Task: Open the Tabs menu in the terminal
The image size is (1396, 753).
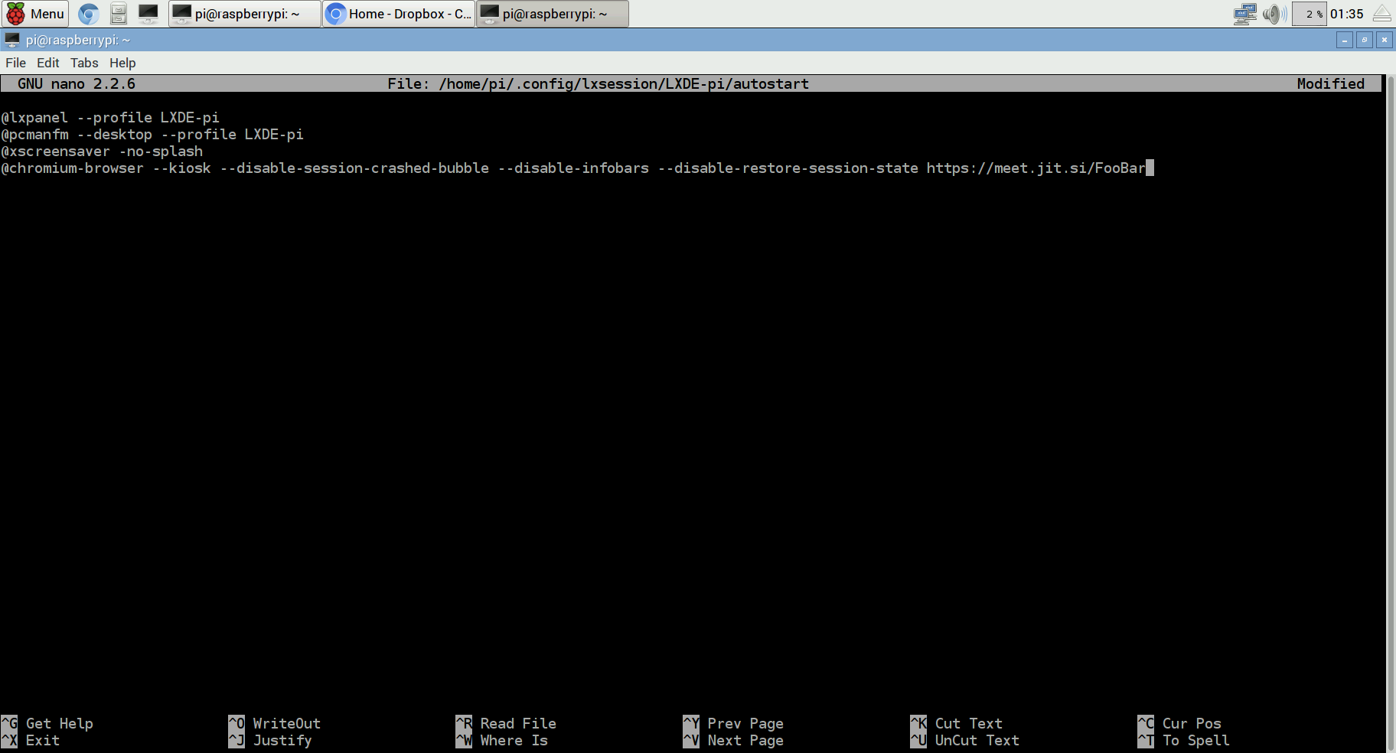Action: 84,63
